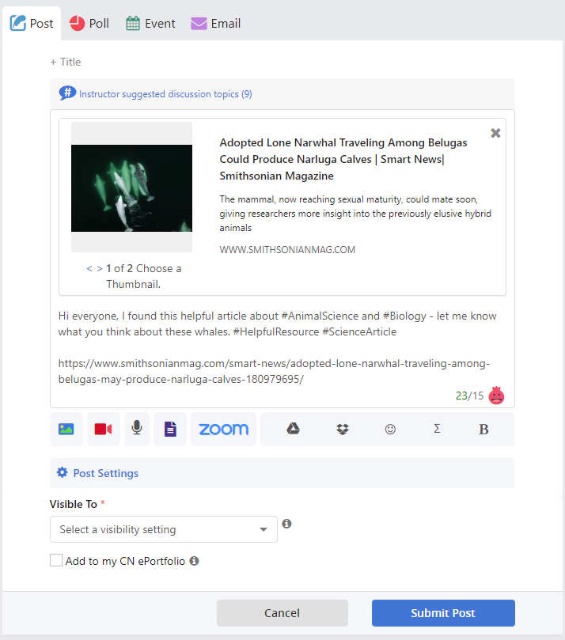Insert an image with the picture icon
This screenshot has width=565, height=640.
click(66, 429)
